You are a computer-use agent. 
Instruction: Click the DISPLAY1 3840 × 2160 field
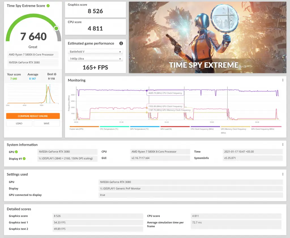click(67, 158)
